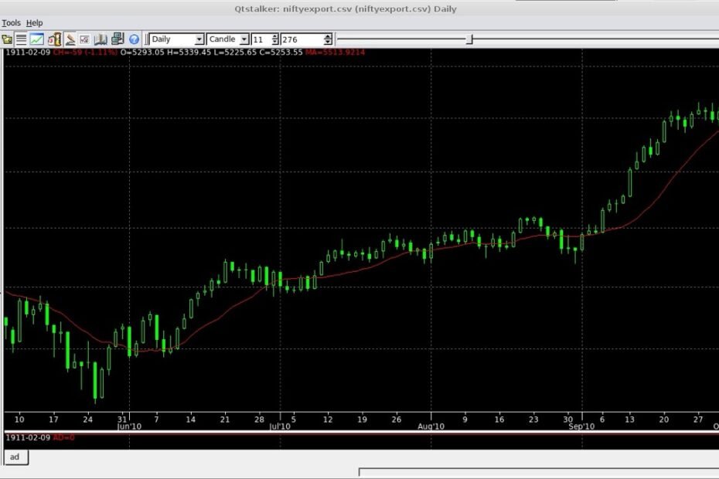Viewport: 719px width, 479px height.
Task: Click the toolbar drag handle before Daily
Action: point(146,39)
